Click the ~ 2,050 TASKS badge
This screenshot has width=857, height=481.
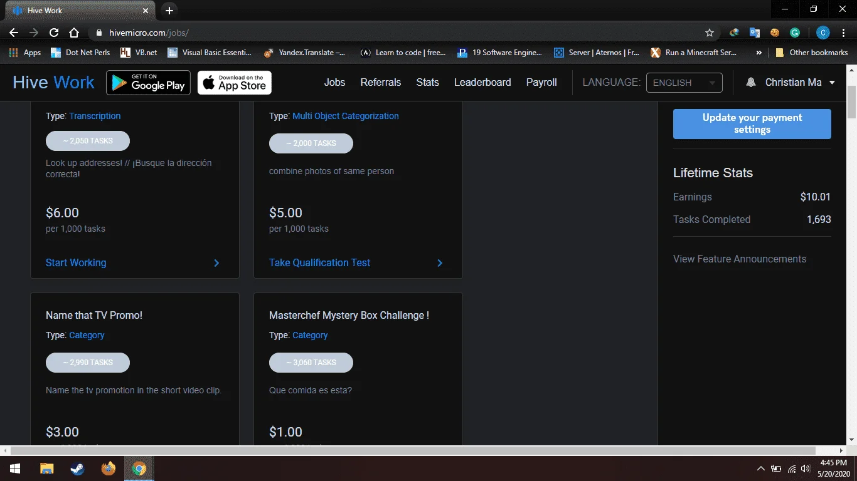point(88,141)
